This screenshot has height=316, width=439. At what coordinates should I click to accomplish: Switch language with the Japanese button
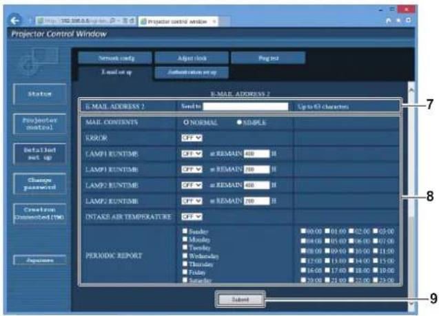[x=39, y=260]
